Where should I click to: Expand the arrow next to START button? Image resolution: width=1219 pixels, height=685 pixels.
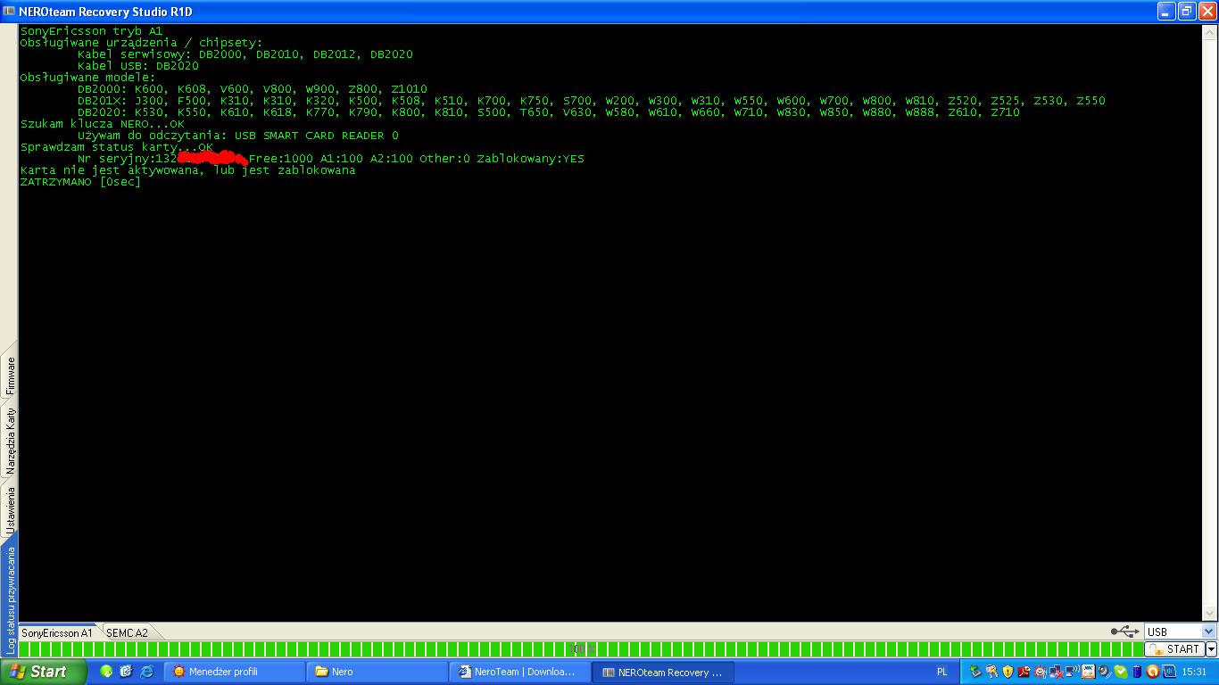click(1211, 649)
